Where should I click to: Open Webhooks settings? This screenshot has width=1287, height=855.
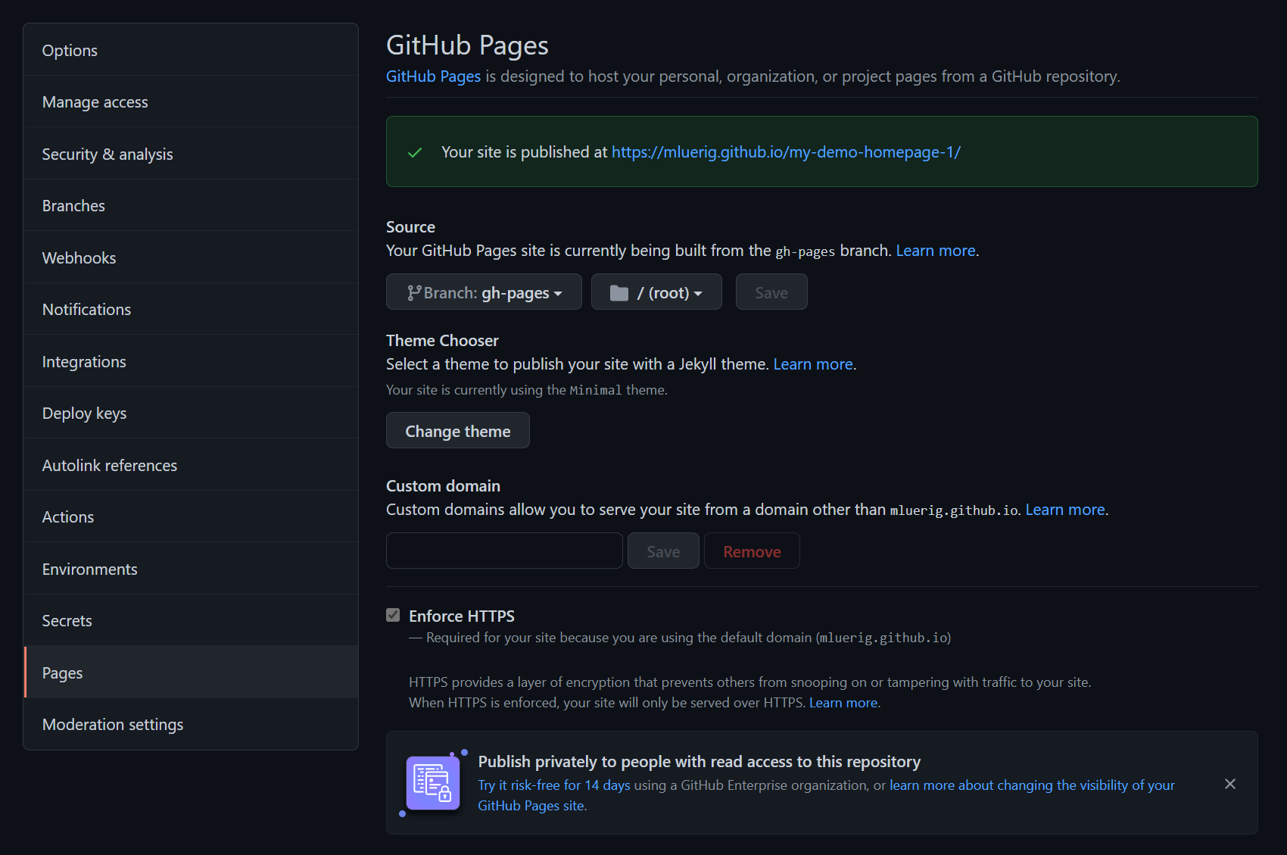coord(191,257)
